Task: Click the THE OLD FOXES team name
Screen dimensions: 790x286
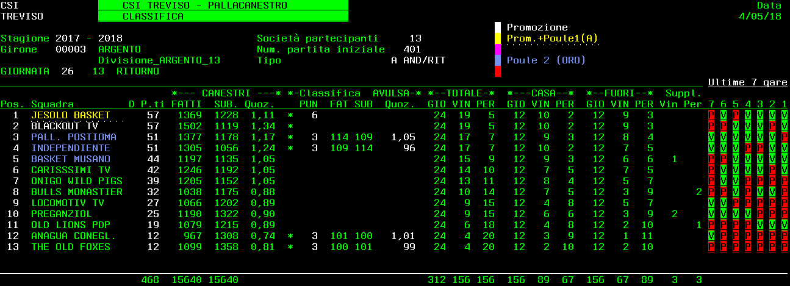Action: (71, 247)
